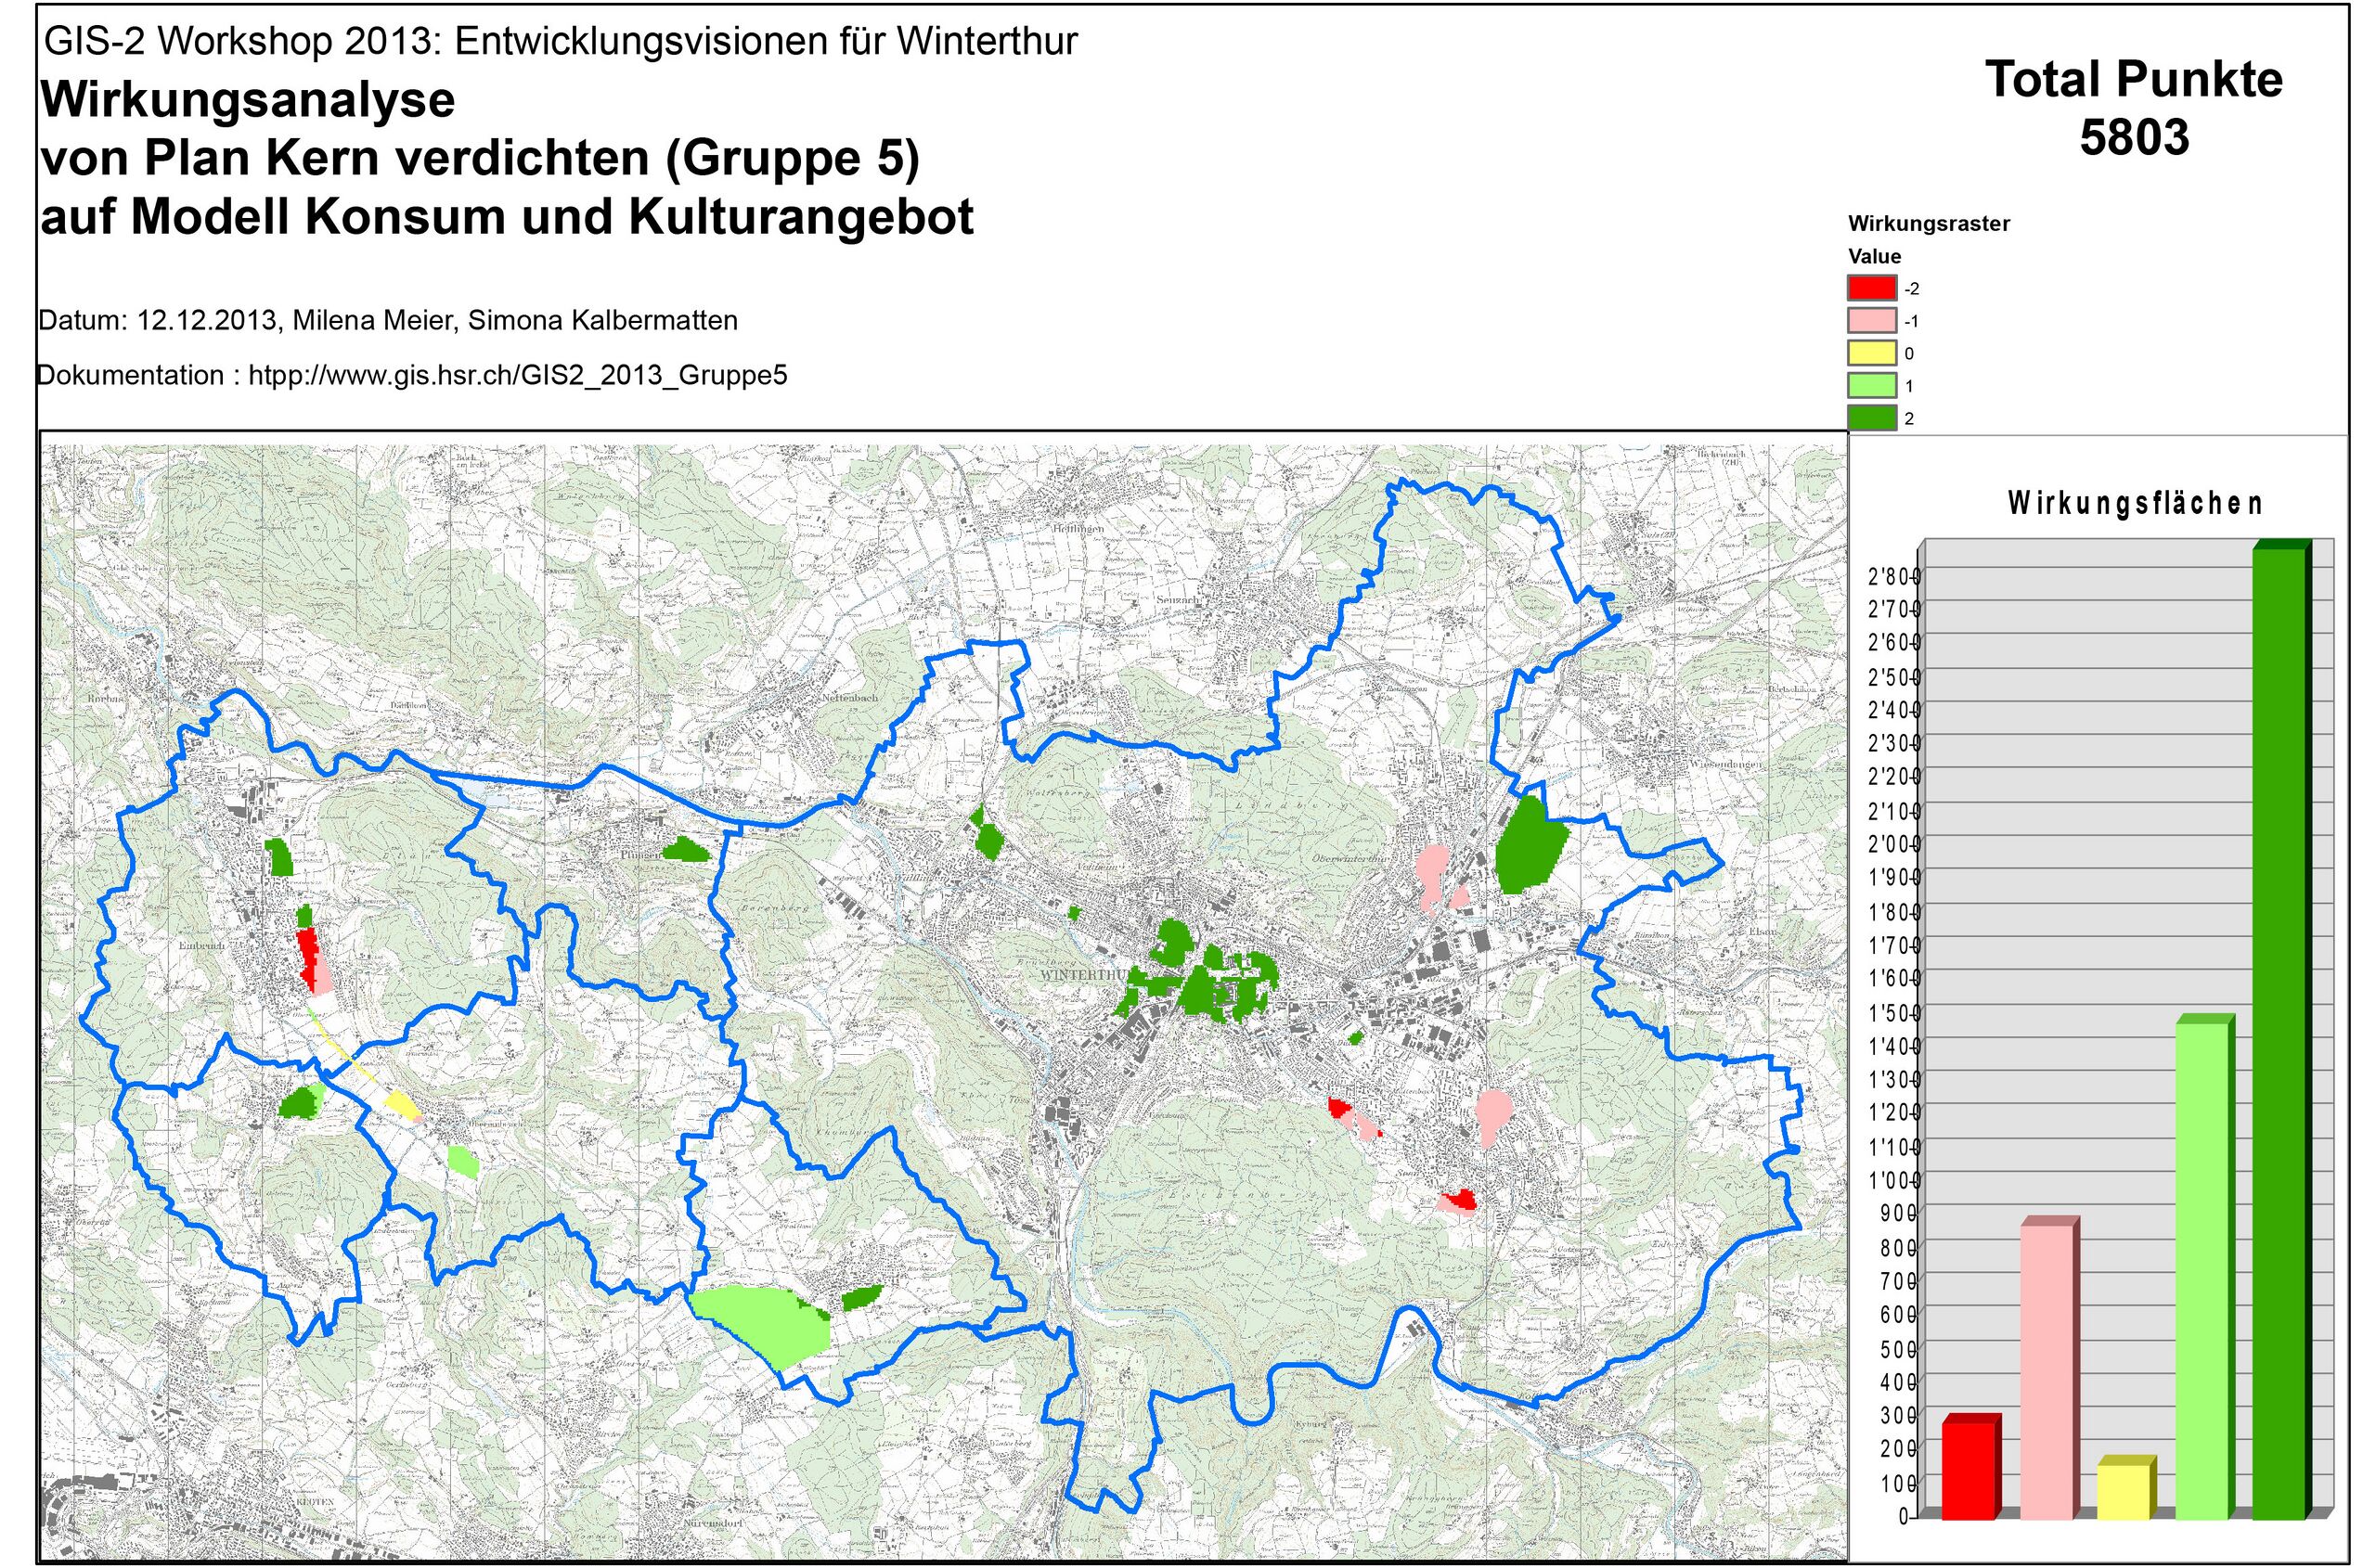Click the yellow 0 legend swatch
Image resolution: width=2376 pixels, height=1568 pixels.
(x=1871, y=353)
